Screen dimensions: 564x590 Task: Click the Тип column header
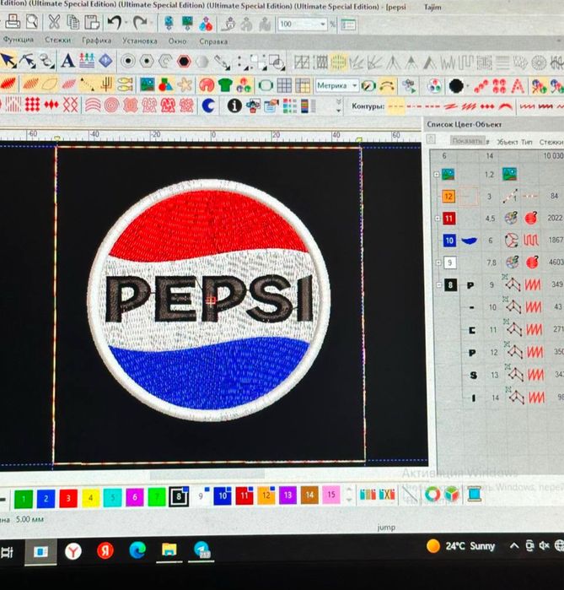[527, 142]
